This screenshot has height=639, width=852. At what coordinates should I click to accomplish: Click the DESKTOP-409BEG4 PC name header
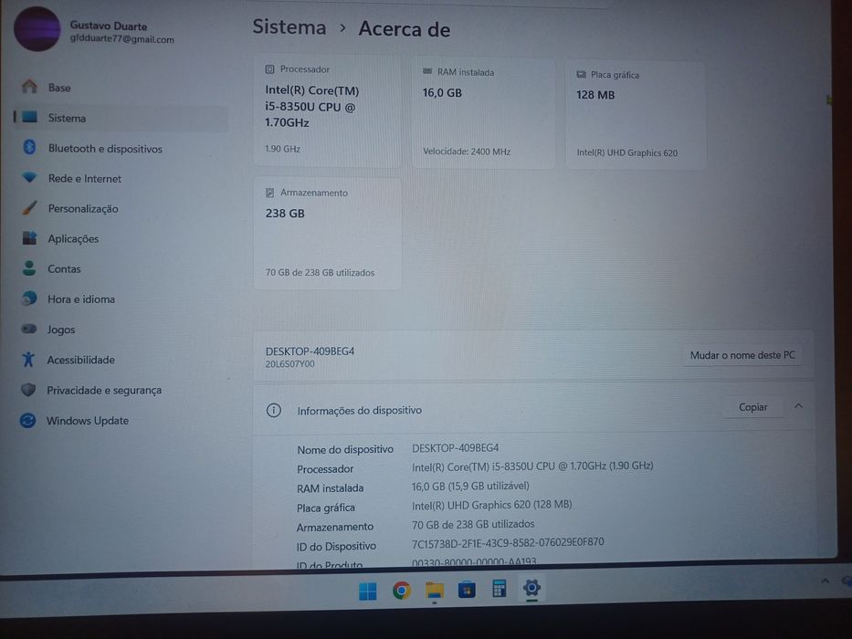coord(310,351)
